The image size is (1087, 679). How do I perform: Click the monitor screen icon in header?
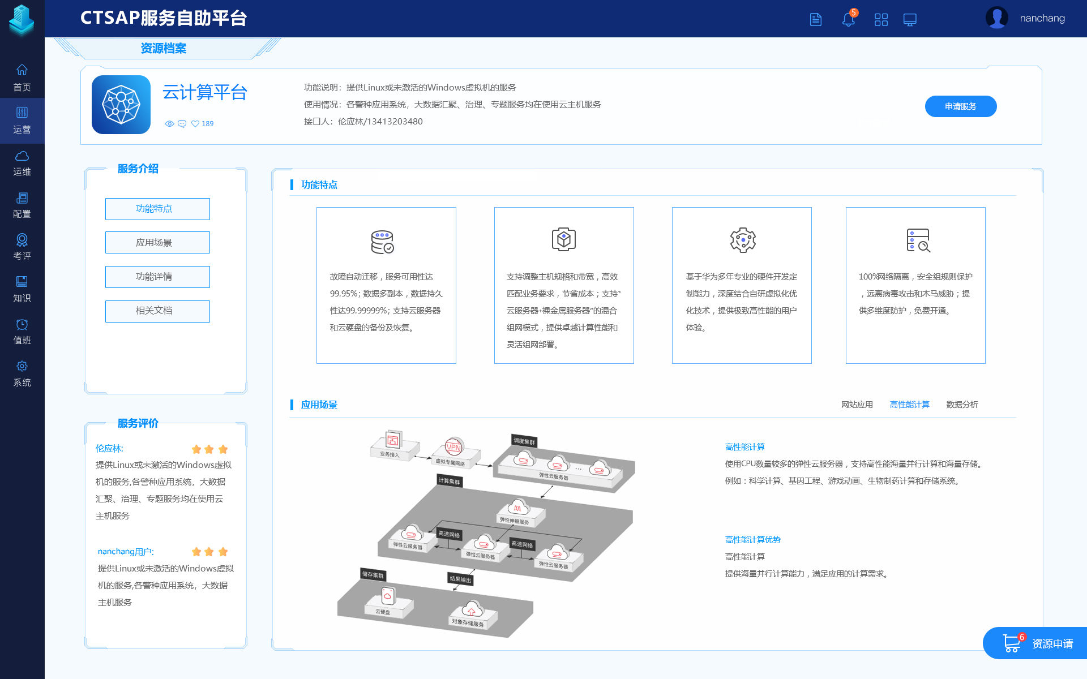[910, 20]
